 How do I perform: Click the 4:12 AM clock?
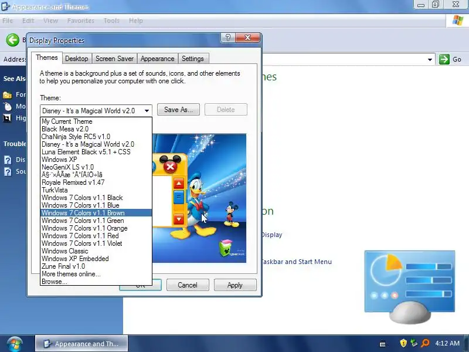[x=447, y=343]
